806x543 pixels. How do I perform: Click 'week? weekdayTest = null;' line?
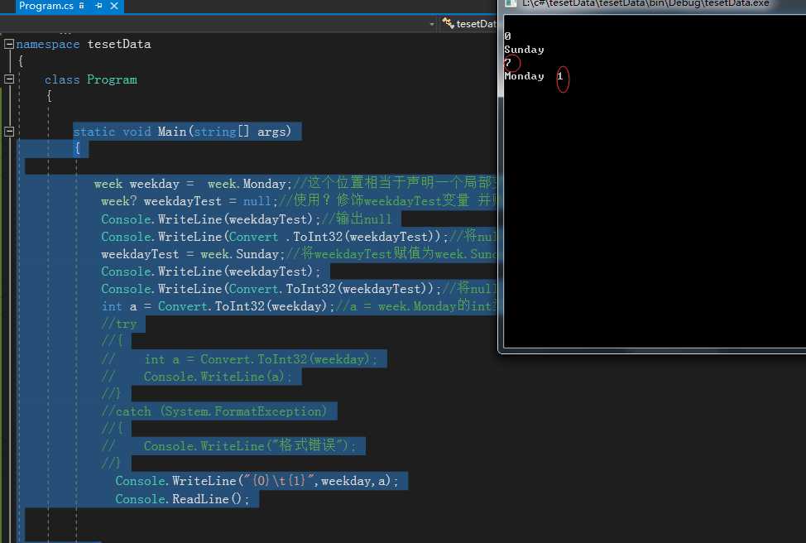tap(190, 202)
